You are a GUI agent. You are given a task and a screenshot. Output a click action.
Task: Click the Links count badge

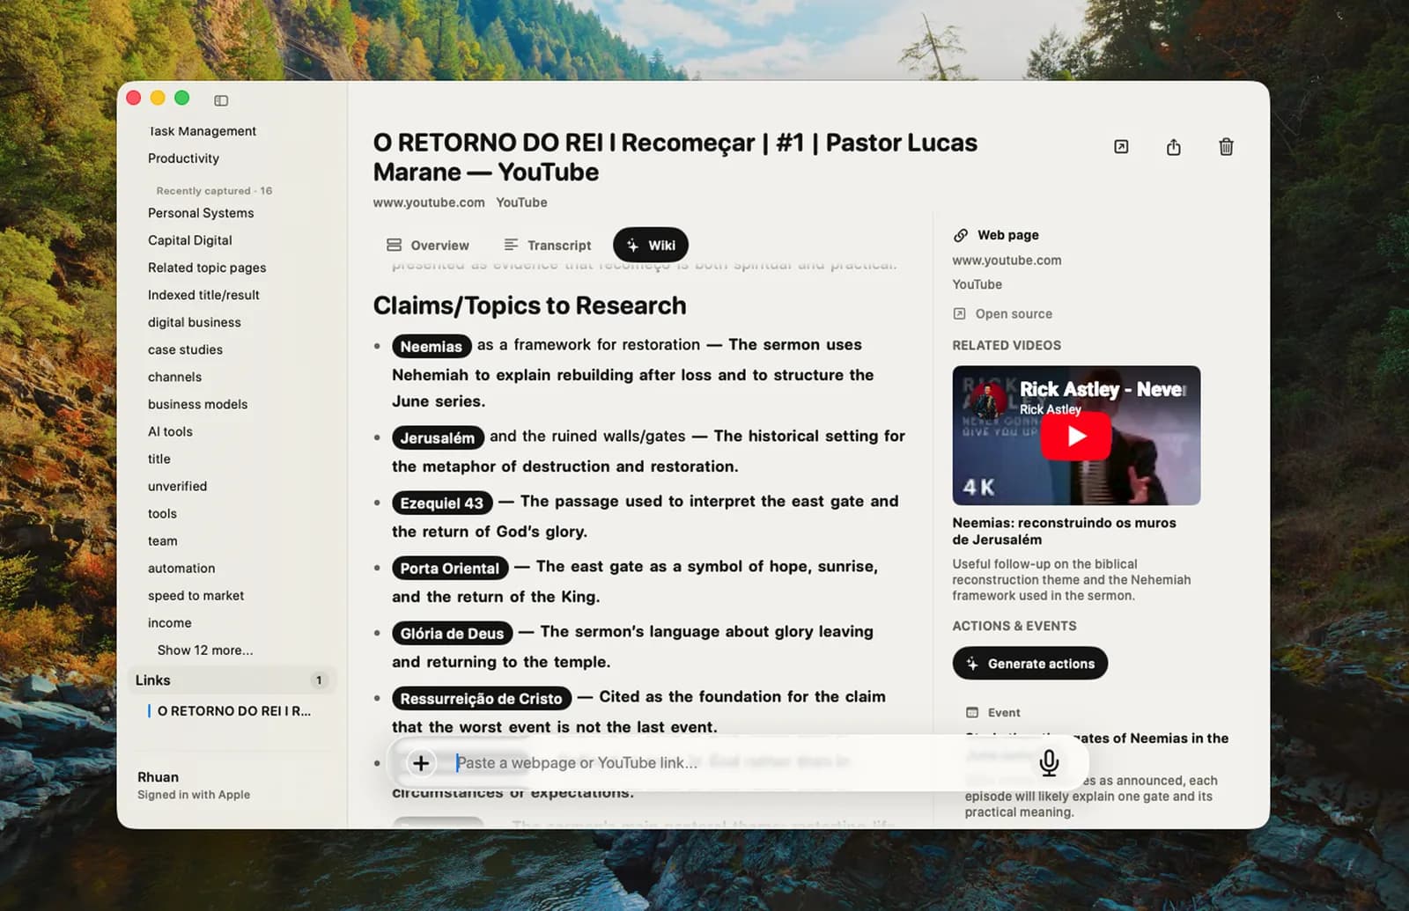(x=319, y=680)
